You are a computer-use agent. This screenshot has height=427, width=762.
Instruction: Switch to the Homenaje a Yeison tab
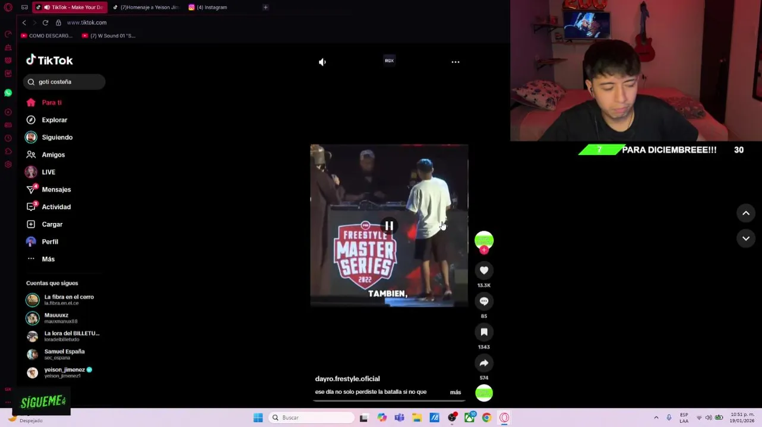pyautogui.click(x=147, y=7)
